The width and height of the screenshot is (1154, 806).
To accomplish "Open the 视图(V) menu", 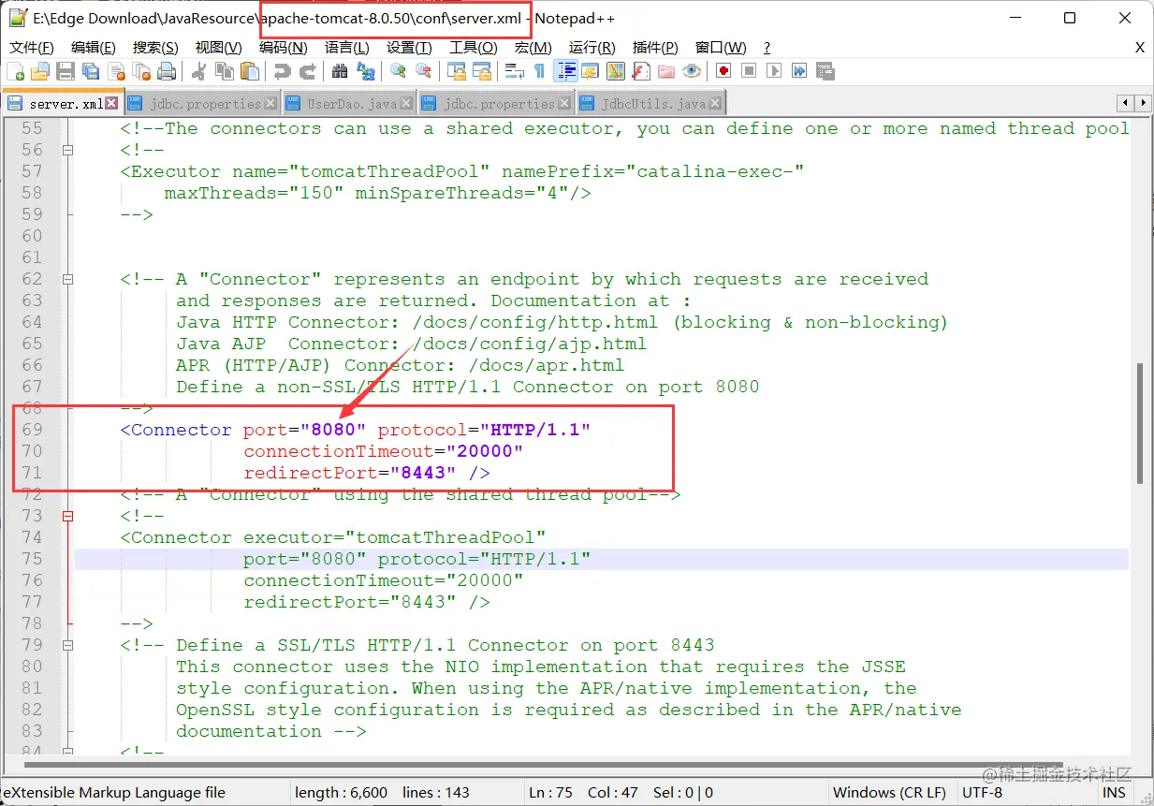I will tap(219, 48).
